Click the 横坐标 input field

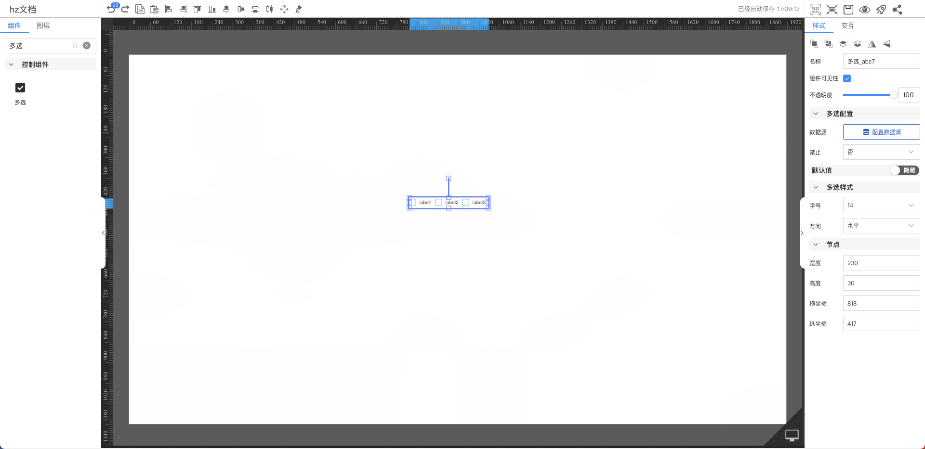881,303
